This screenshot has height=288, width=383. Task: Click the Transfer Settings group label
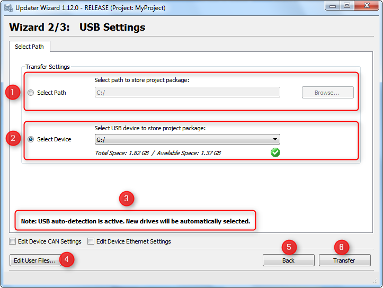(48, 67)
